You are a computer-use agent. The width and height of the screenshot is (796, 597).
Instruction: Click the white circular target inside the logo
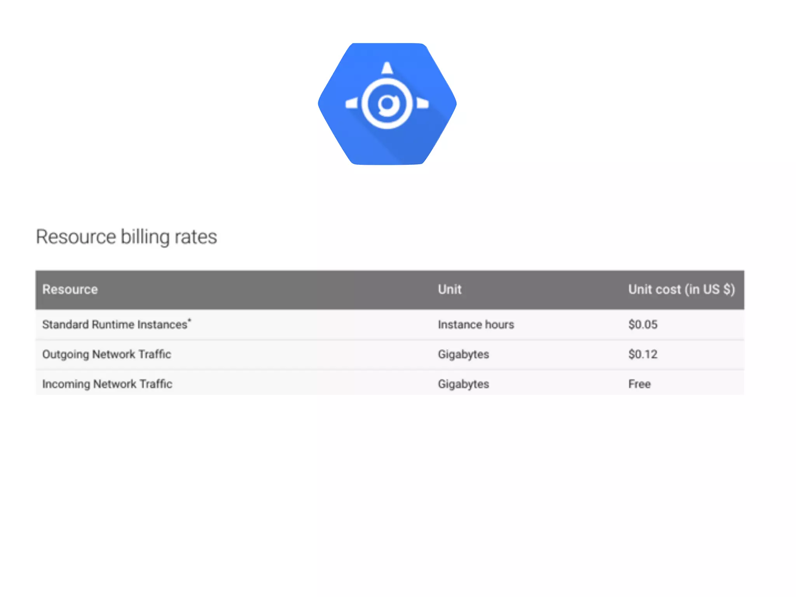pos(387,104)
